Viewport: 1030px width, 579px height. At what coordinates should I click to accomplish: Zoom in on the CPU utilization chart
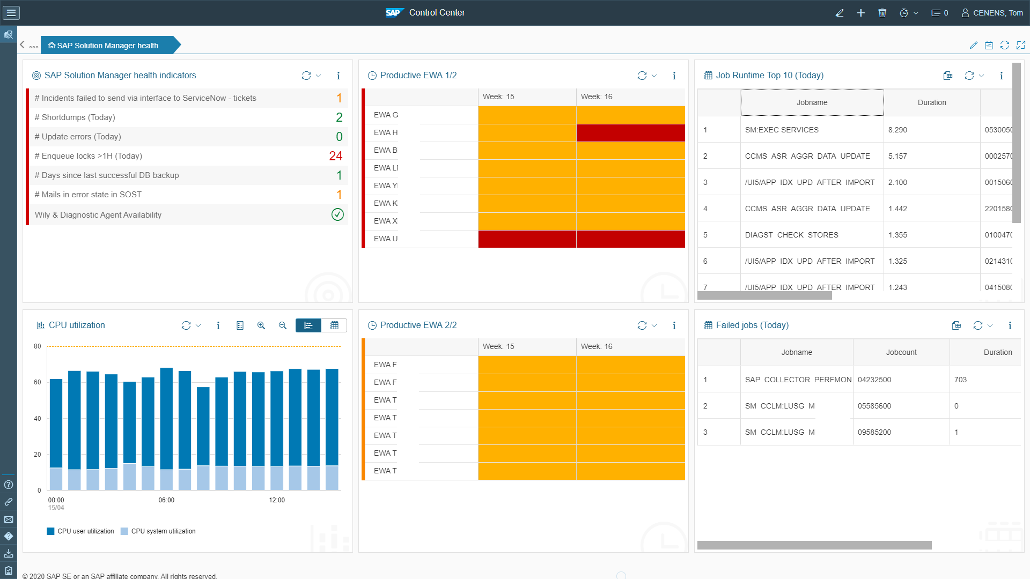(261, 325)
